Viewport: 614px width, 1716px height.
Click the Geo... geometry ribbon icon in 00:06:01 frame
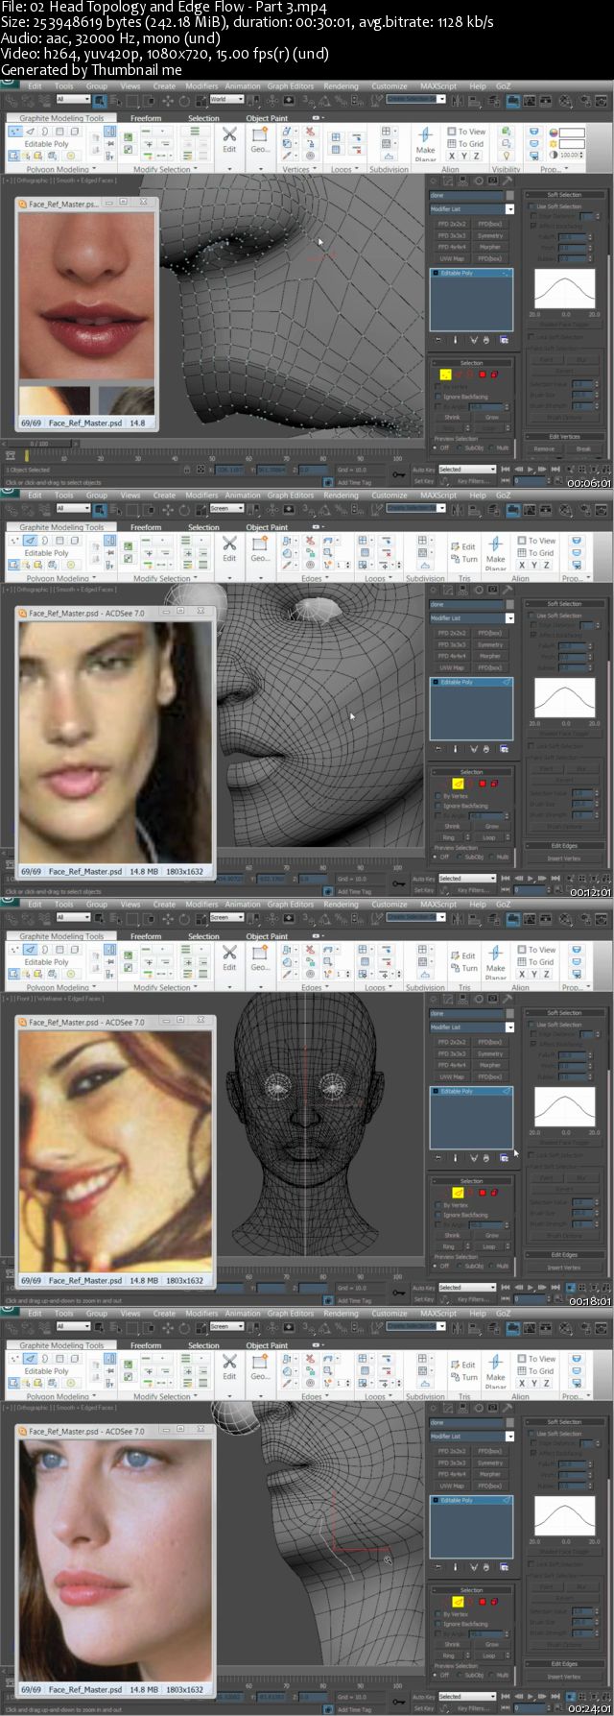pos(260,140)
